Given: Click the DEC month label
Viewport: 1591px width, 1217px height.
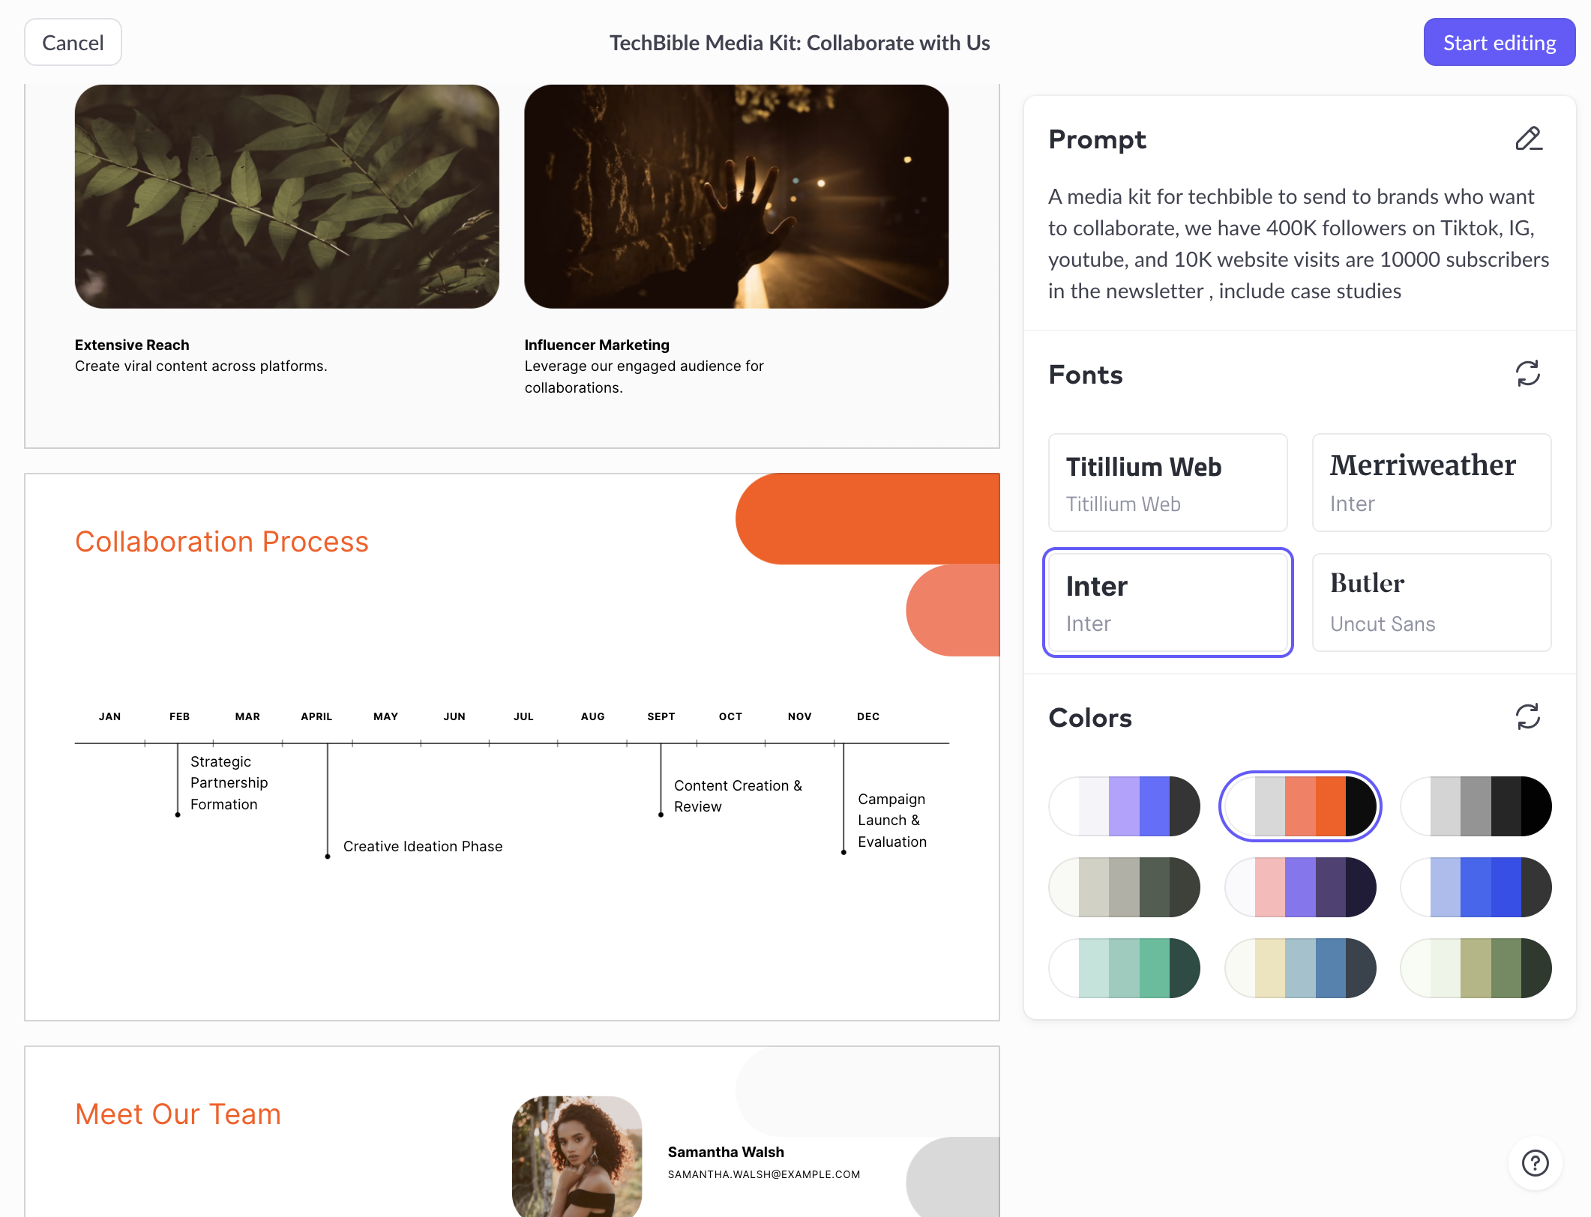Looking at the screenshot, I should 868,716.
